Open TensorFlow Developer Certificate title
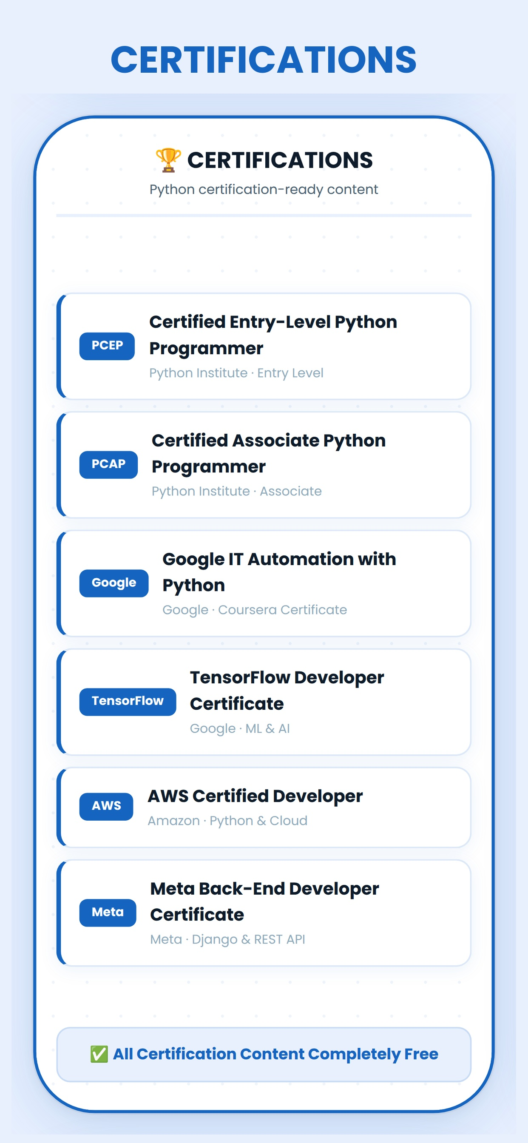 287,690
